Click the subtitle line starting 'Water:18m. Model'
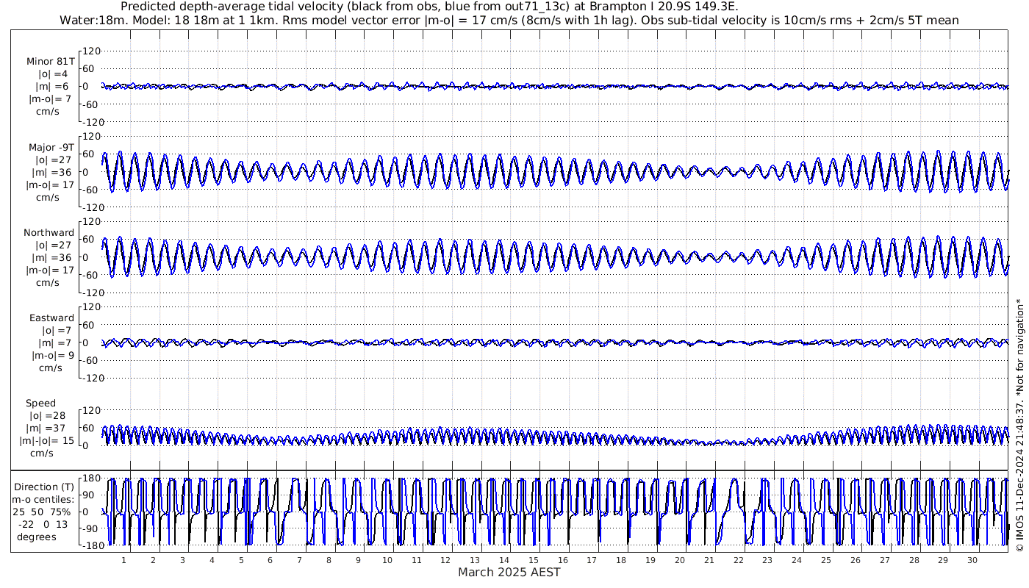Screen dimensions: 1029x588 509,20
